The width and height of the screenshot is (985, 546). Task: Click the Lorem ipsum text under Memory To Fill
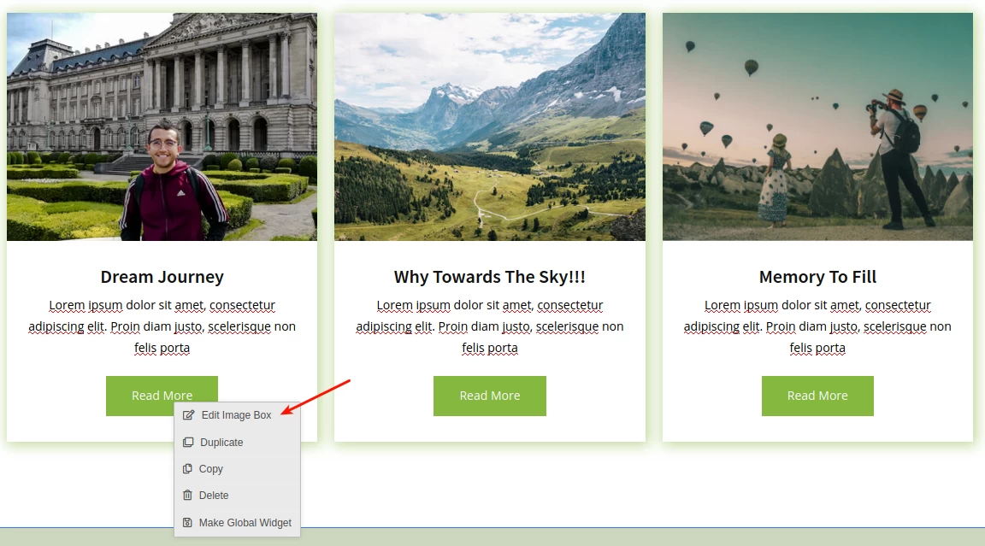[x=817, y=326]
